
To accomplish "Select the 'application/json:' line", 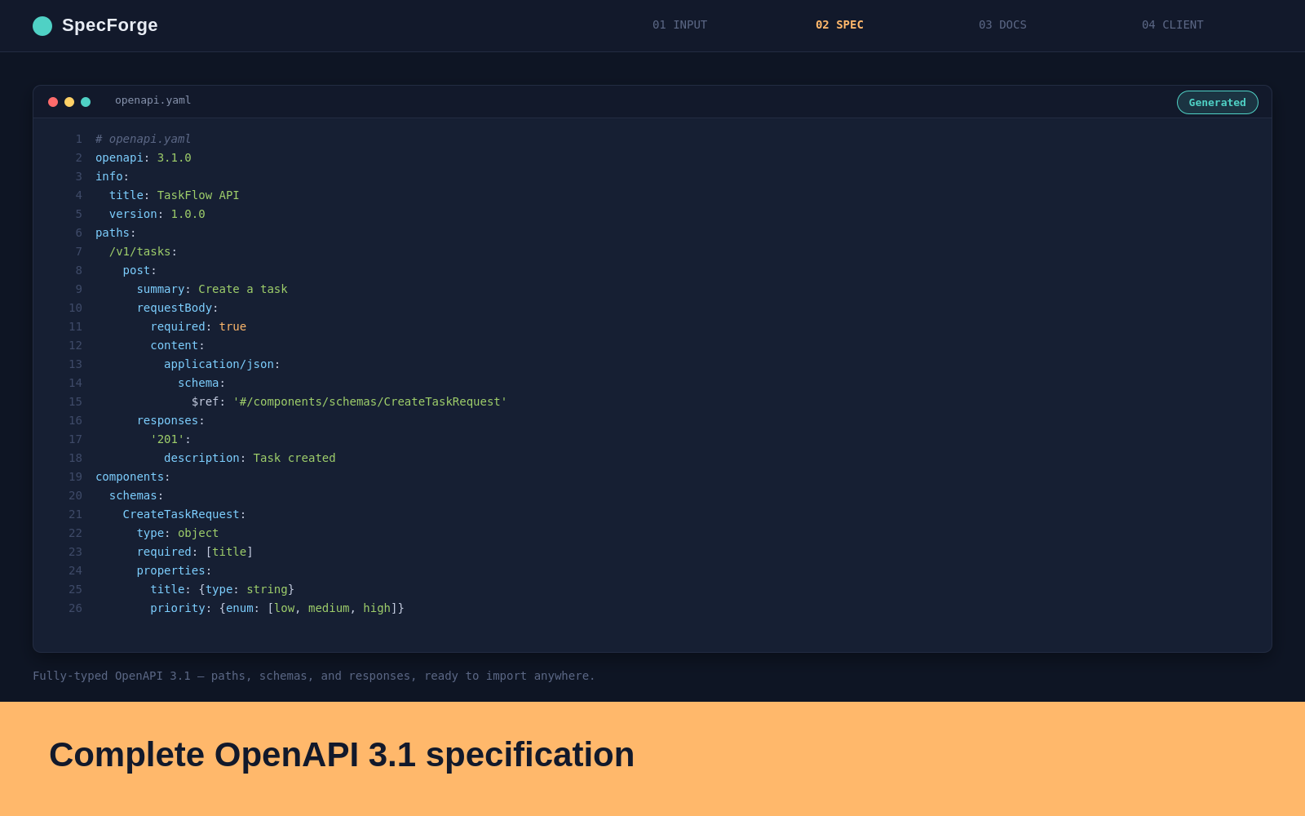I will point(222,364).
